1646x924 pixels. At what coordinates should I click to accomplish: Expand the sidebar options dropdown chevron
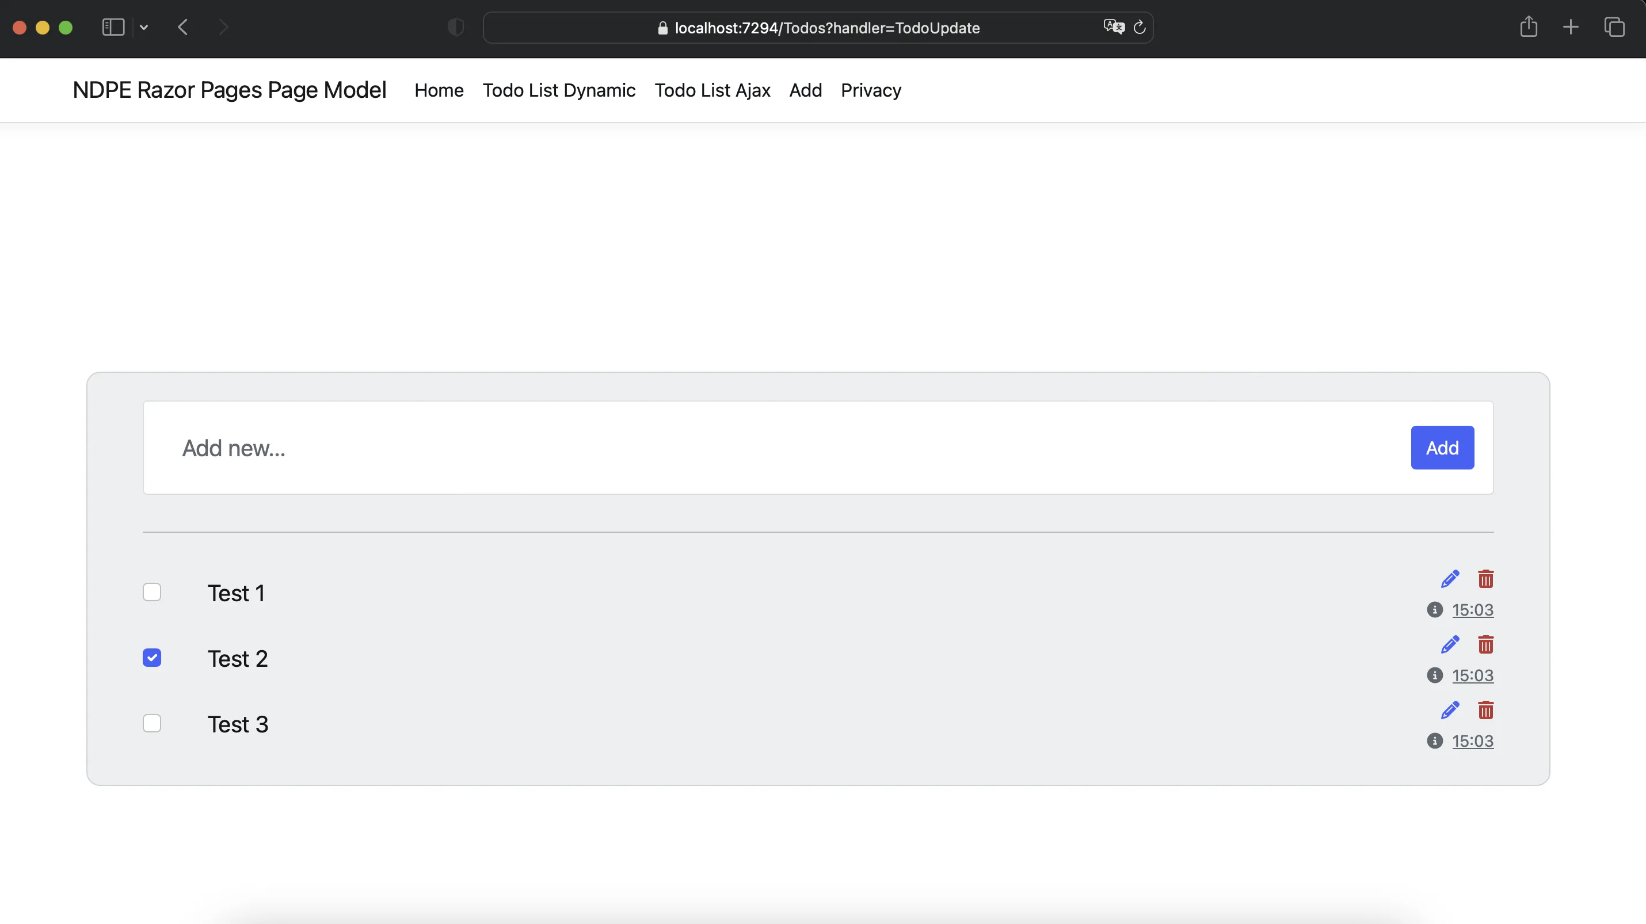tap(144, 28)
